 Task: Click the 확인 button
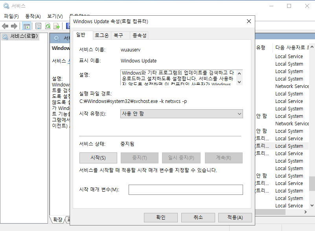coord(161,218)
